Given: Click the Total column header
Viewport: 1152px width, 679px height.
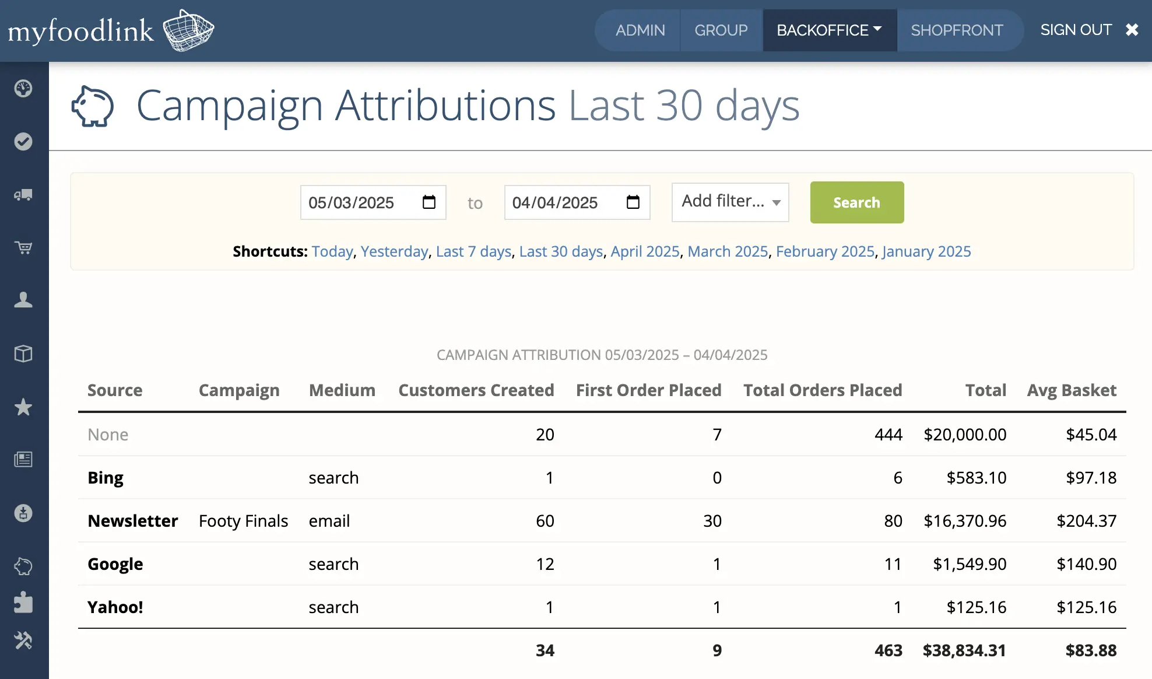Looking at the screenshot, I should coord(986,390).
